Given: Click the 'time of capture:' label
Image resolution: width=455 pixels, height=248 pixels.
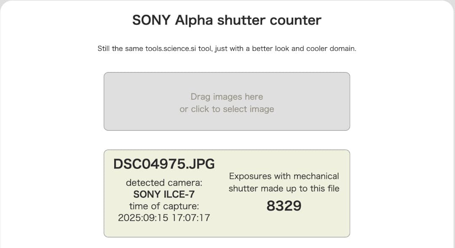Looking at the screenshot, I should (164, 206).
